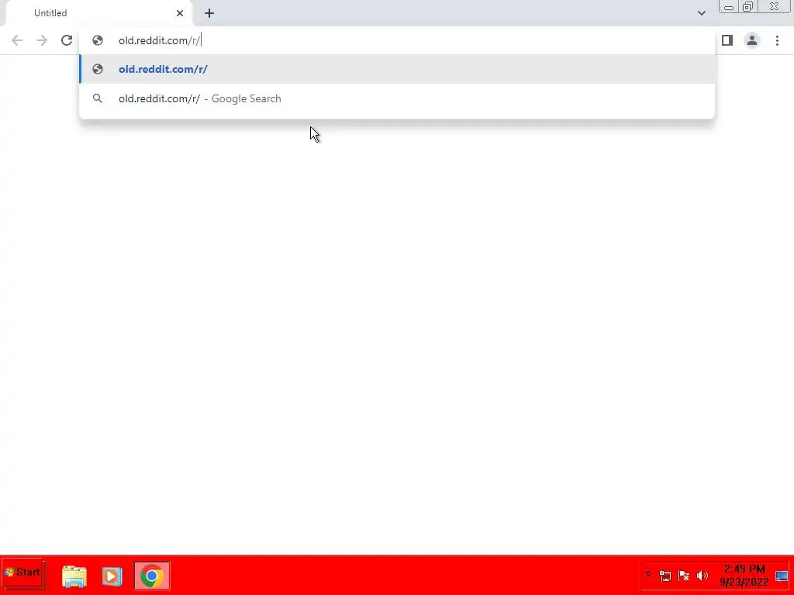Select the Untitled tab
794x595 pixels.
coord(98,13)
